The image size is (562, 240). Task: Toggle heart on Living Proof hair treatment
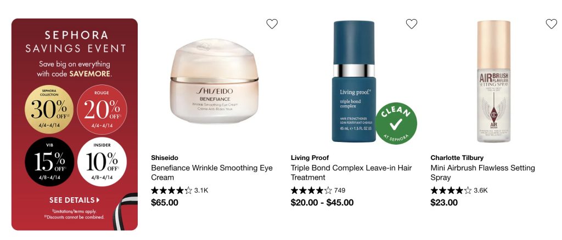(412, 24)
